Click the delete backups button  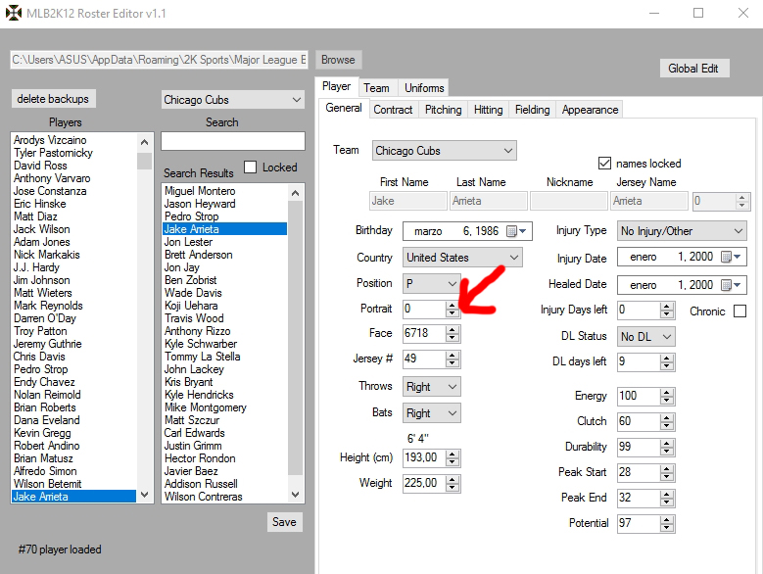[53, 99]
